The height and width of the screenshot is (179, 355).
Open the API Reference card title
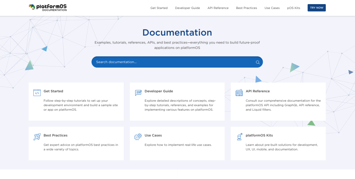[258, 91]
